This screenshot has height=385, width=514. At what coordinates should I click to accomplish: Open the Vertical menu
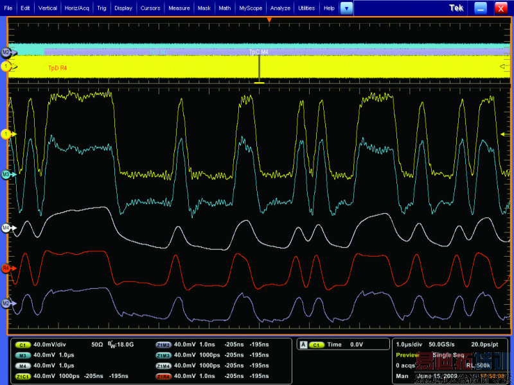coord(48,8)
